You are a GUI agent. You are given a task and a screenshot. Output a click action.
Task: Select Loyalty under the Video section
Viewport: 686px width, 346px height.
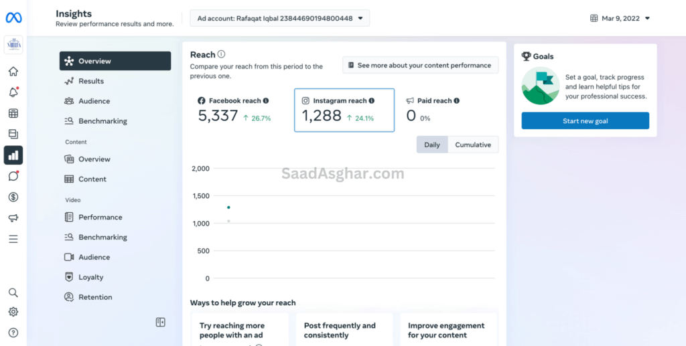point(91,277)
